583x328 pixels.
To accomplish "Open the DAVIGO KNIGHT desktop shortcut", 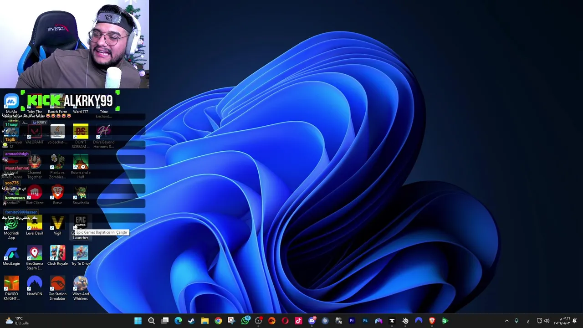I will (x=11, y=288).
